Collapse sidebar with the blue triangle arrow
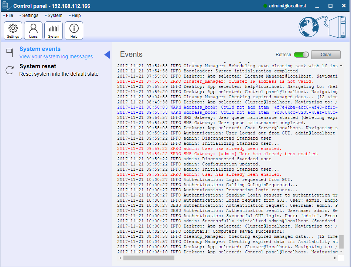This screenshot has width=351, height=267. [x=107, y=55]
